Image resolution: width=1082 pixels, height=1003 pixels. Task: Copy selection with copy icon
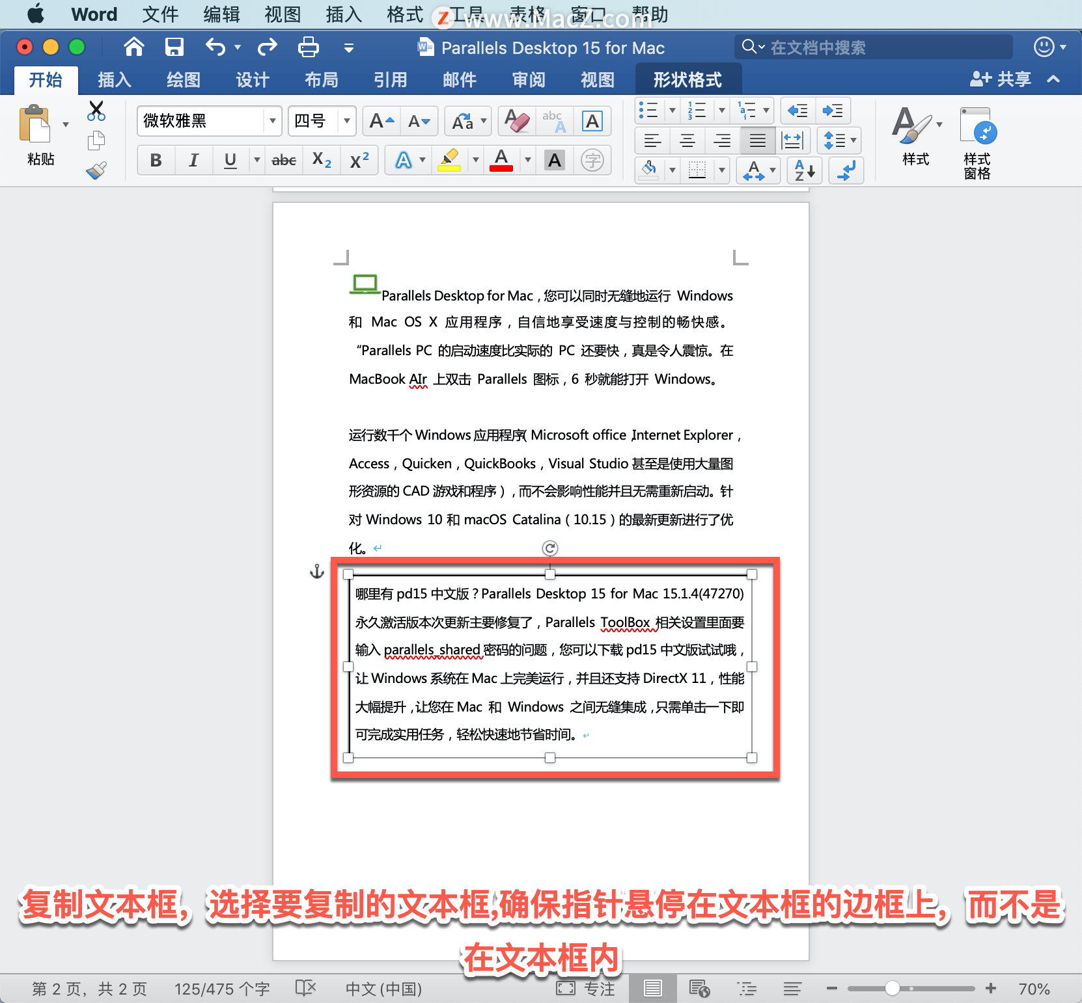(96, 140)
